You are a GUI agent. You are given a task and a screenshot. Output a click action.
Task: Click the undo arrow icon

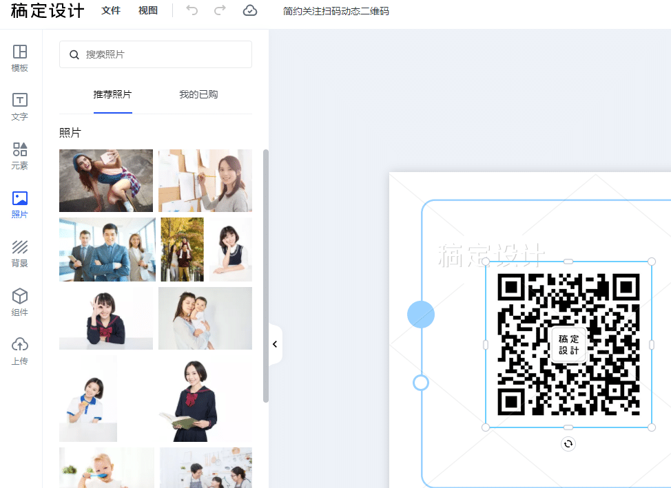[x=192, y=10]
